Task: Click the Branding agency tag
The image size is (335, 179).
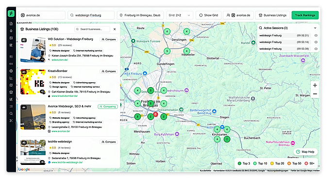Action: click(x=59, y=122)
